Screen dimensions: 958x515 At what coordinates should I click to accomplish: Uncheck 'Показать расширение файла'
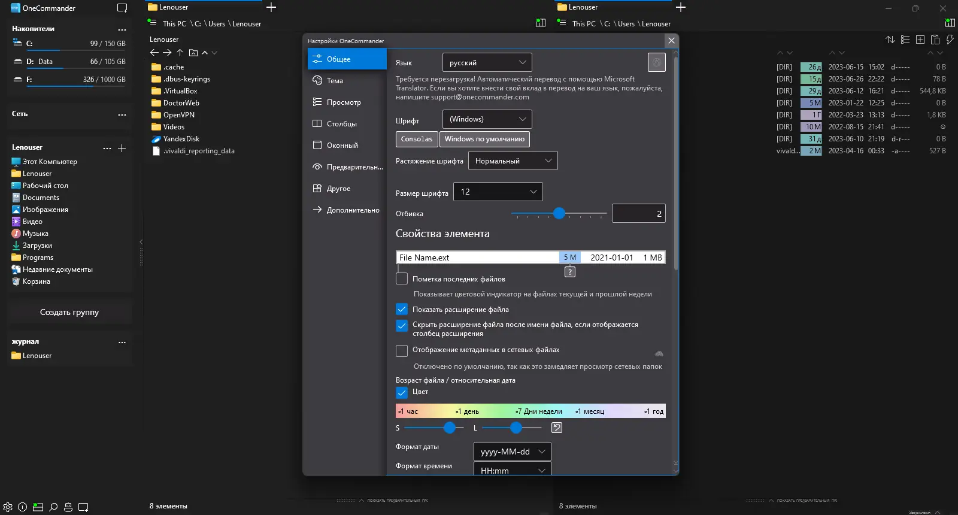402,310
